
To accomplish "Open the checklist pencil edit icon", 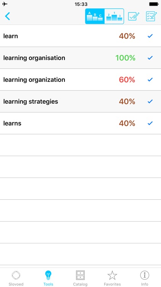I will [x=151, y=16].
